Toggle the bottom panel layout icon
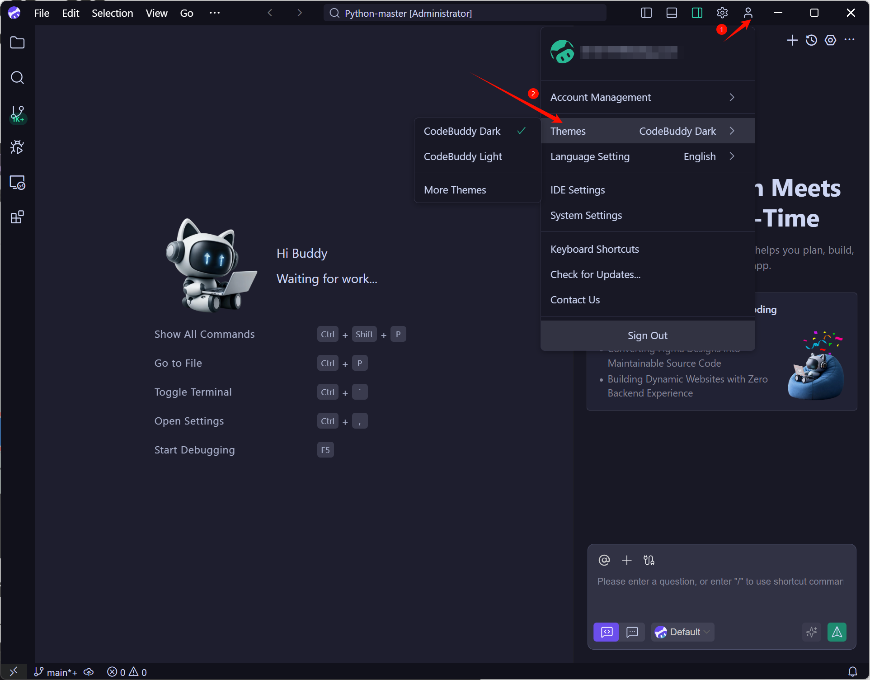 pyautogui.click(x=672, y=13)
